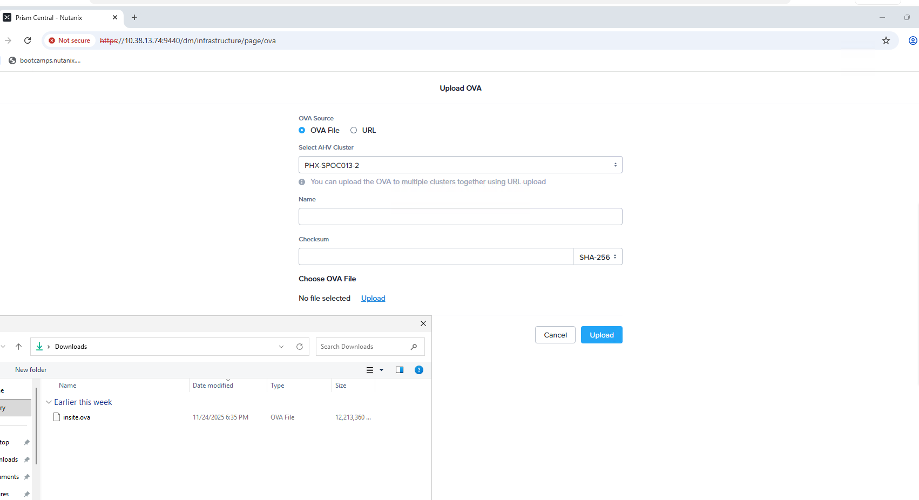Select the OVA File radio button
Screen dimensions: 919x500
click(302, 130)
